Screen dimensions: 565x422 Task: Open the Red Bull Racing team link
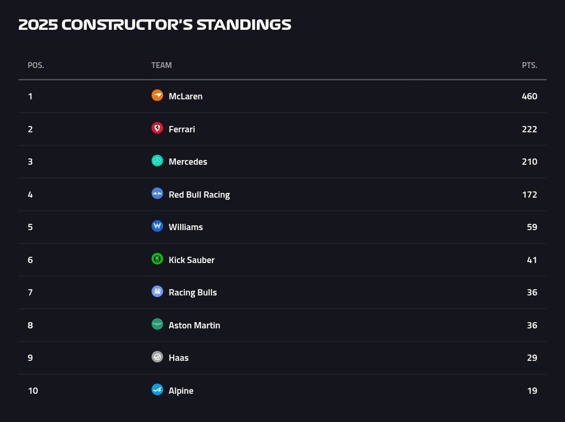point(199,195)
